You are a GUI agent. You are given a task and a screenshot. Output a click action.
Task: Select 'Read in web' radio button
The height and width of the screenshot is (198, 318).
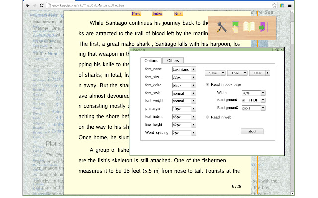(x=207, y=117)
